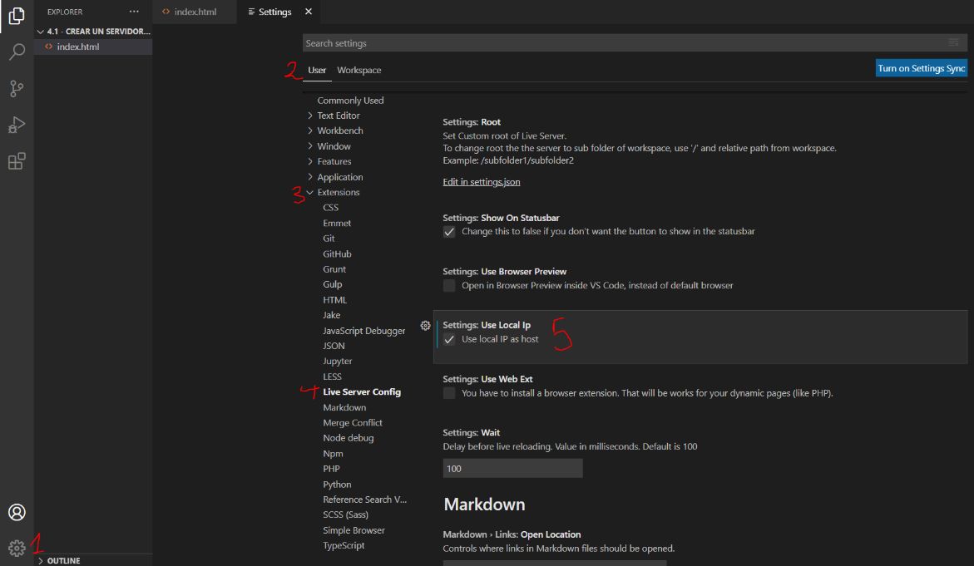
Task: Open the Run and Debug view
Action: coord(17,126)
